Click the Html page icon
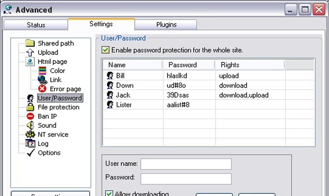 click(30, 62)
